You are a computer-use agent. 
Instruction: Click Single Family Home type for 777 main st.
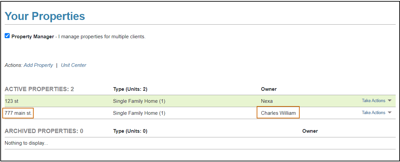coord(139,113)
